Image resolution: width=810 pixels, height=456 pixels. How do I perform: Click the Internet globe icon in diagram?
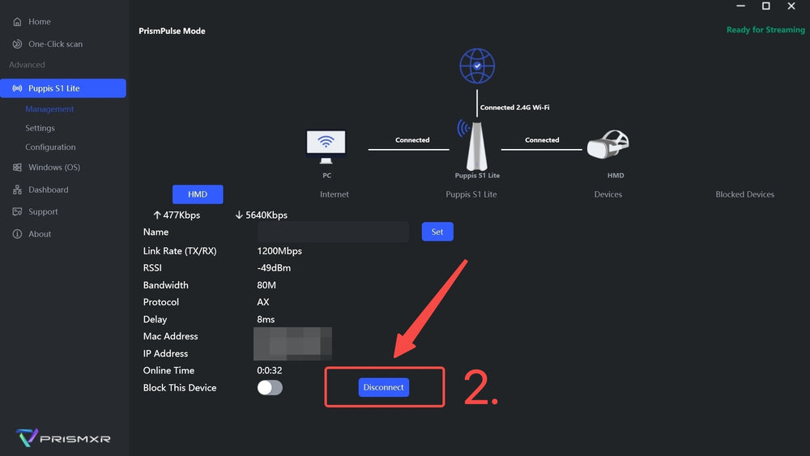(x=477, y=66)
